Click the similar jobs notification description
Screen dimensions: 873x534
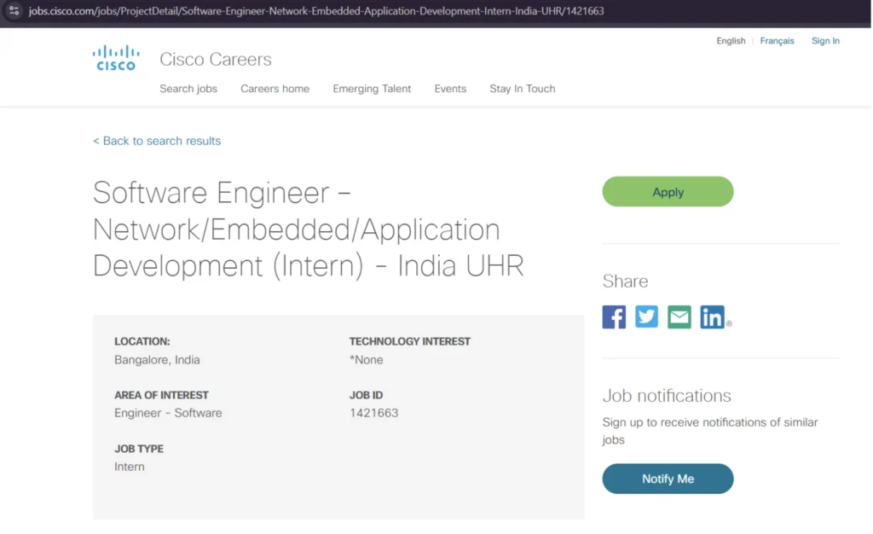[710, 431]
